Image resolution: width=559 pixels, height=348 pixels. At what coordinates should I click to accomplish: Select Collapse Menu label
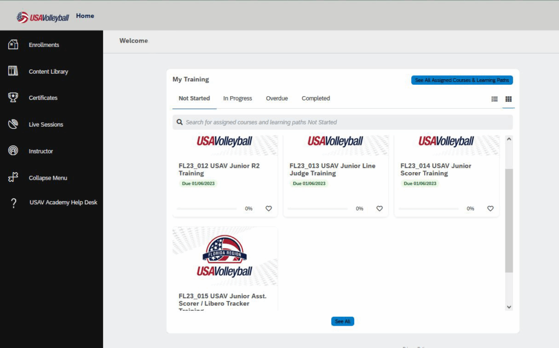48,178
